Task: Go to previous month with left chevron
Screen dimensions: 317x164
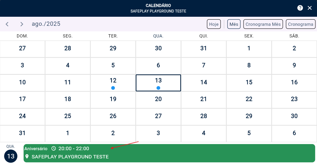Action: pos(7,24)
